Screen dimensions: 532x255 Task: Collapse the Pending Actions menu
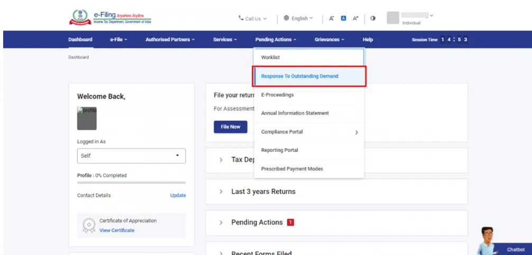(276, 39)
